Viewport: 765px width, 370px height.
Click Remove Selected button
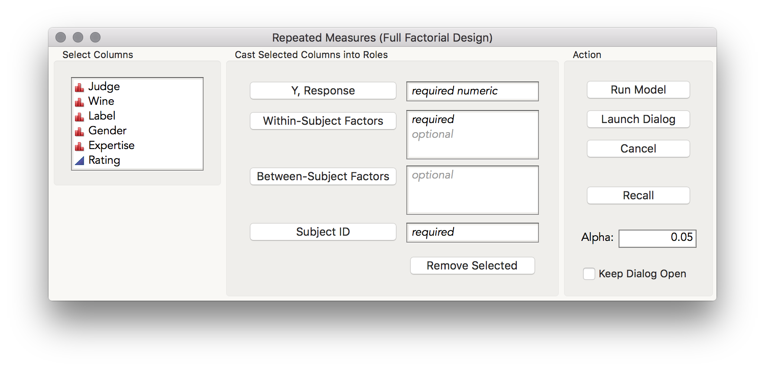[x=472, y=266]
